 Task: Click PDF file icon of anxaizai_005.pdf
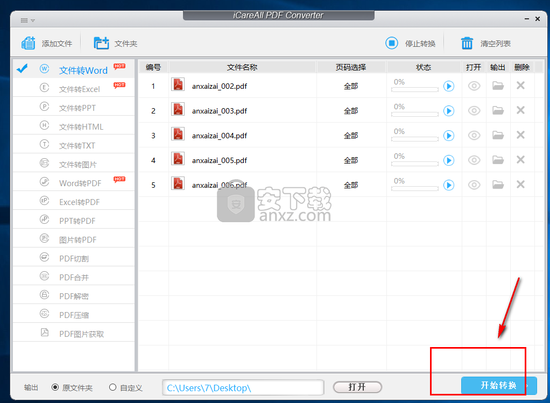coord(178,159)
